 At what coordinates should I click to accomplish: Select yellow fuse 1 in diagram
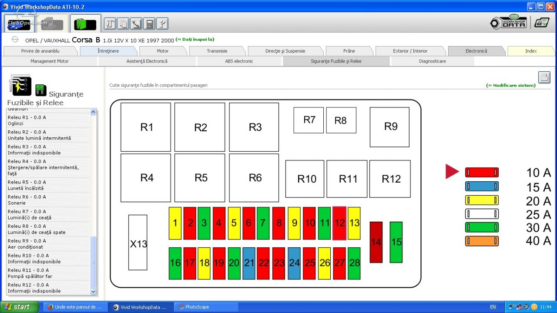175,223
